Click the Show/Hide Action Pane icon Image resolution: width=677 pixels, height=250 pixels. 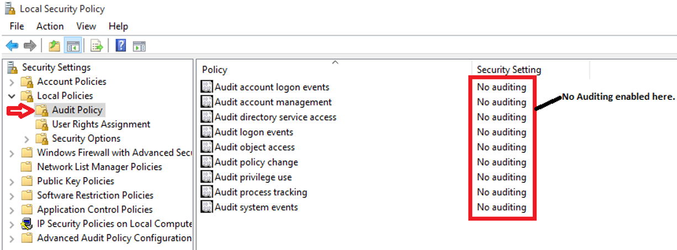(x=139, y=46)
